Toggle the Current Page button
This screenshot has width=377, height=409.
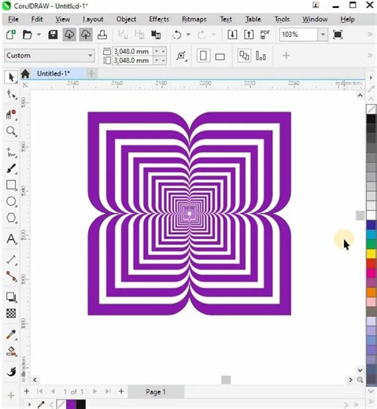[x=261, y=56]
